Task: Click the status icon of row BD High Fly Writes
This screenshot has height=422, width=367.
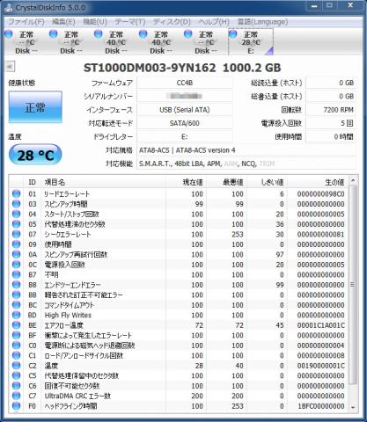Action: point(17,315)
